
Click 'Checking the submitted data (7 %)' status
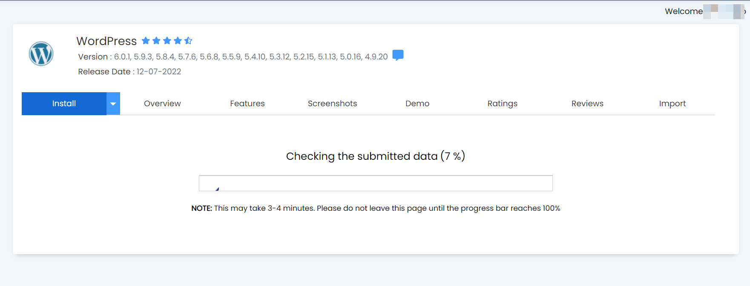click(x=376, y=156)
